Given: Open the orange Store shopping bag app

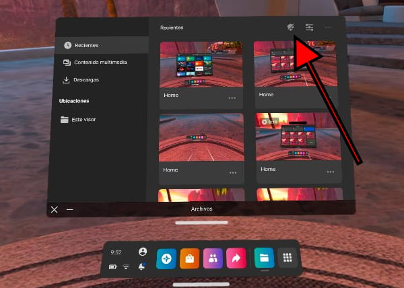Looking at the screenshot, I should point(190,258).
